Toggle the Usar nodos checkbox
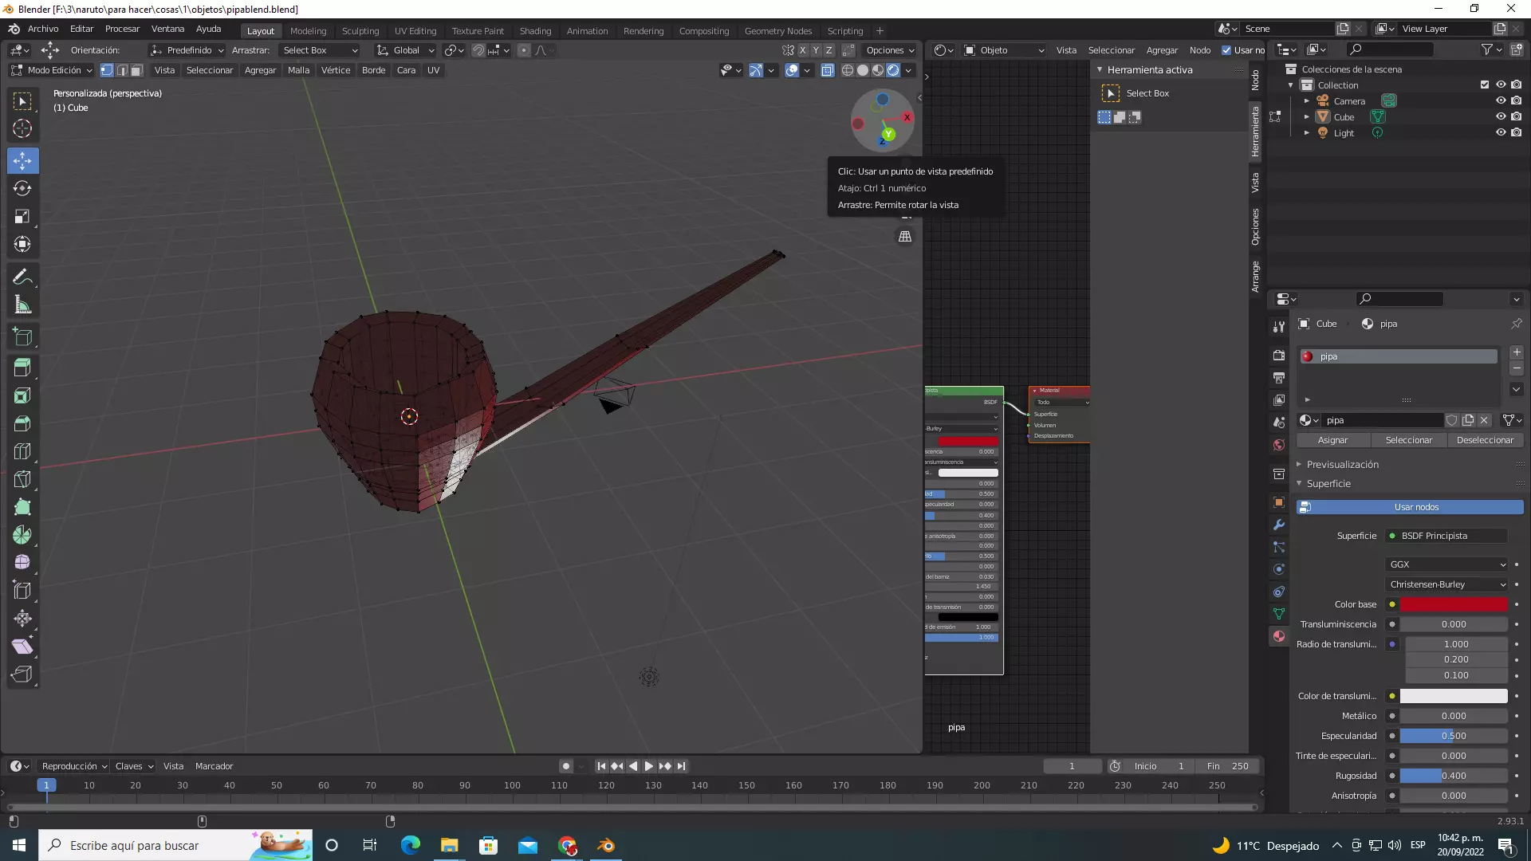This screenshot has width=1531, height=861. [x=1226, y=50]
